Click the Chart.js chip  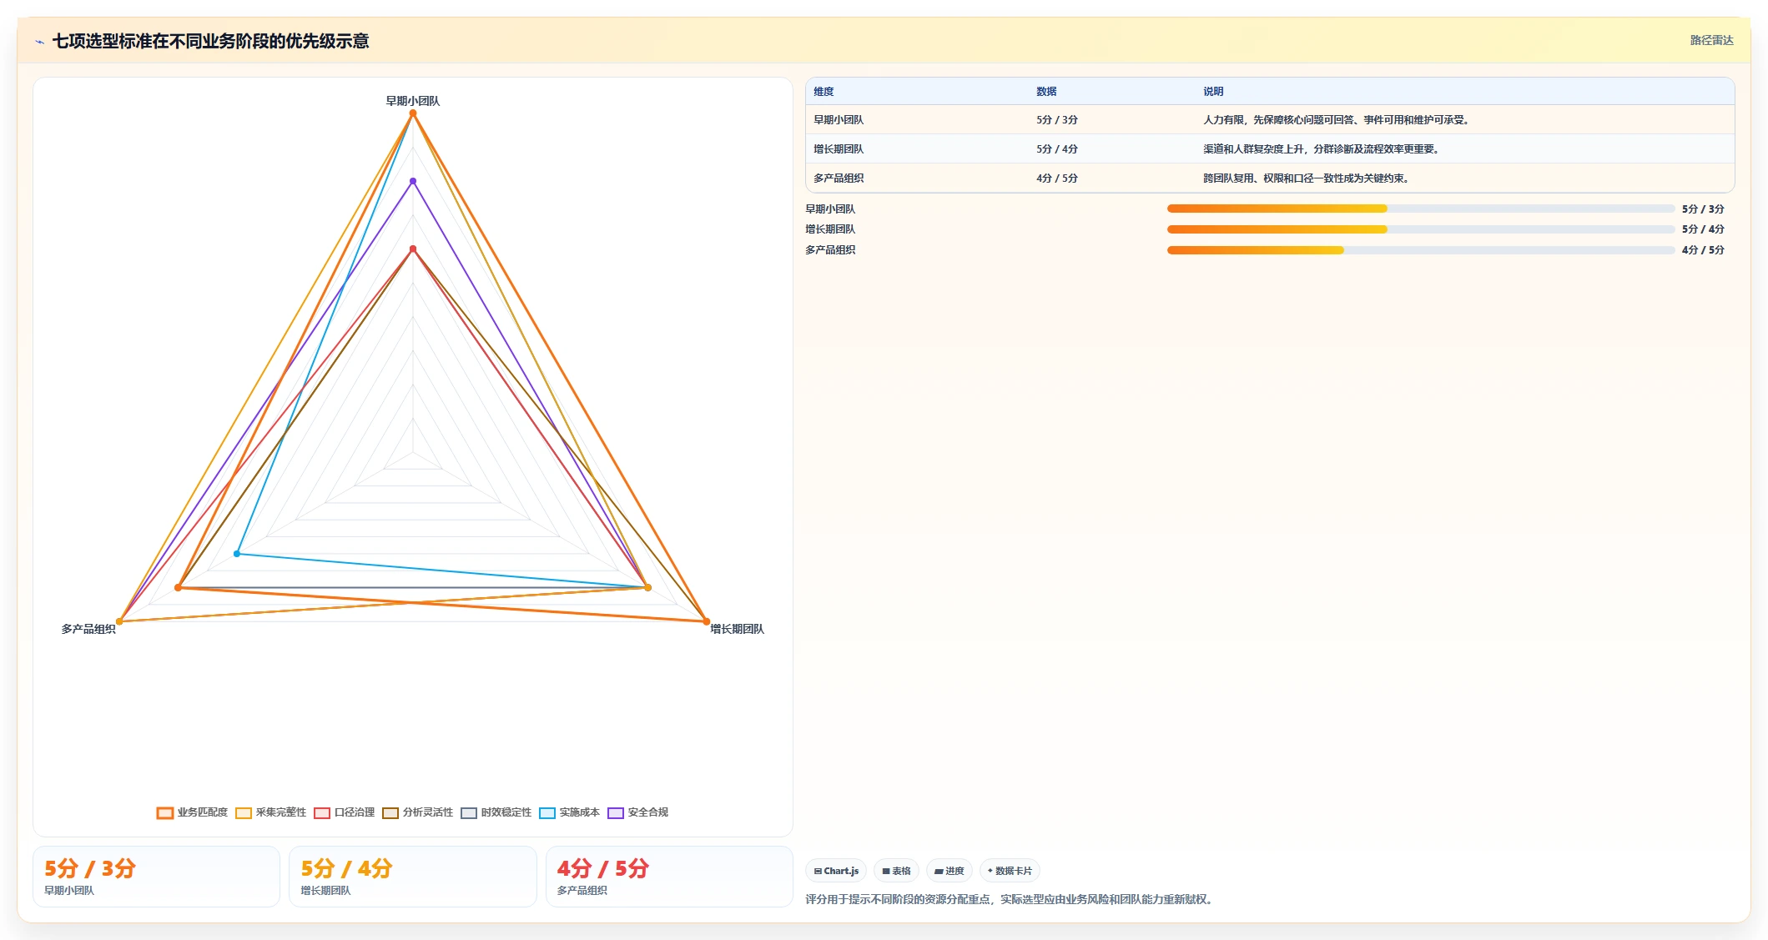[x=836, y=871]
